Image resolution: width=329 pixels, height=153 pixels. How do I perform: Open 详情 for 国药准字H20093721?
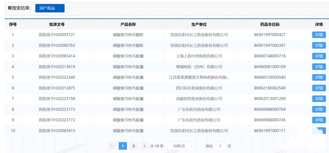coord(319,35)
